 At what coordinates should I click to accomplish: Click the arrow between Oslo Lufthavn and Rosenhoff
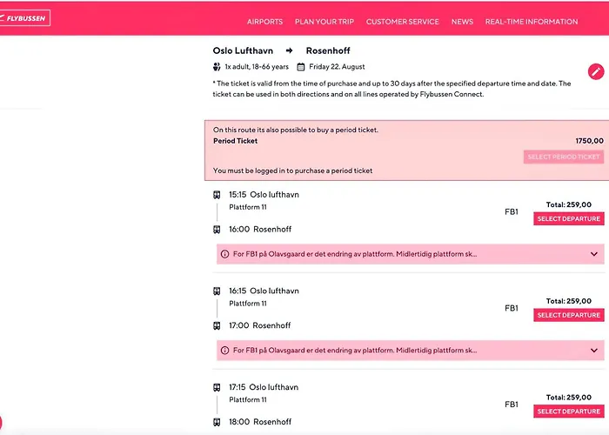(289, 50)
